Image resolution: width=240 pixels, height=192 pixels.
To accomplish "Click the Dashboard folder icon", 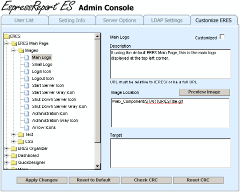I will coord(14,155).
